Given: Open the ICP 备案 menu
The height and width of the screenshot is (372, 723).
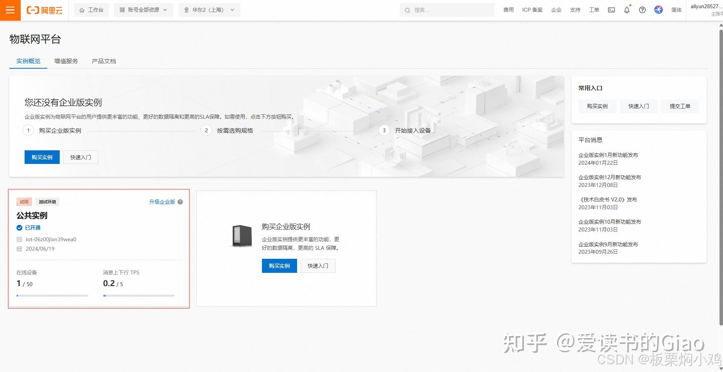Looking at the screenshot, I should coord(532,10).
